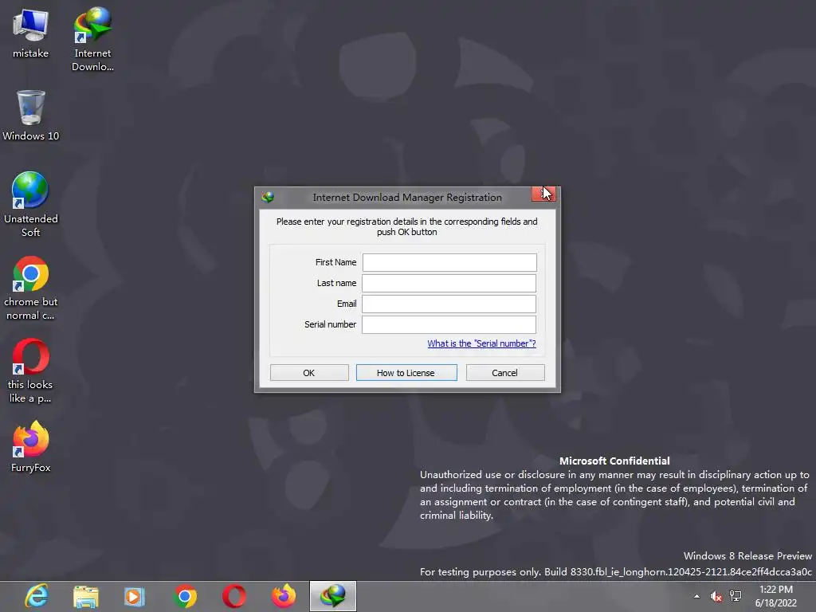Open the clock showing 1:22 PM
The width and height of the screenshot is (816, 612).
coord(776,596)
